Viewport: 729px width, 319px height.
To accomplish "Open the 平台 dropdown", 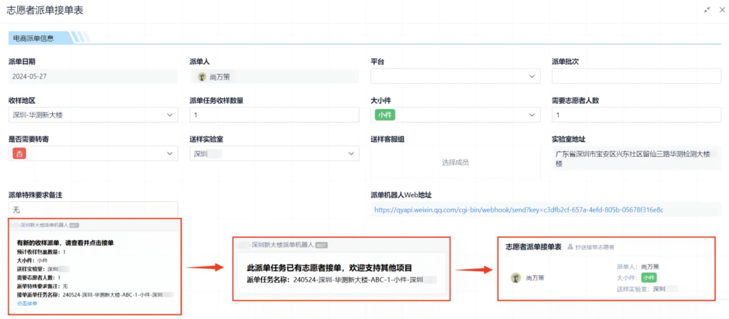I will coord(455,76).
